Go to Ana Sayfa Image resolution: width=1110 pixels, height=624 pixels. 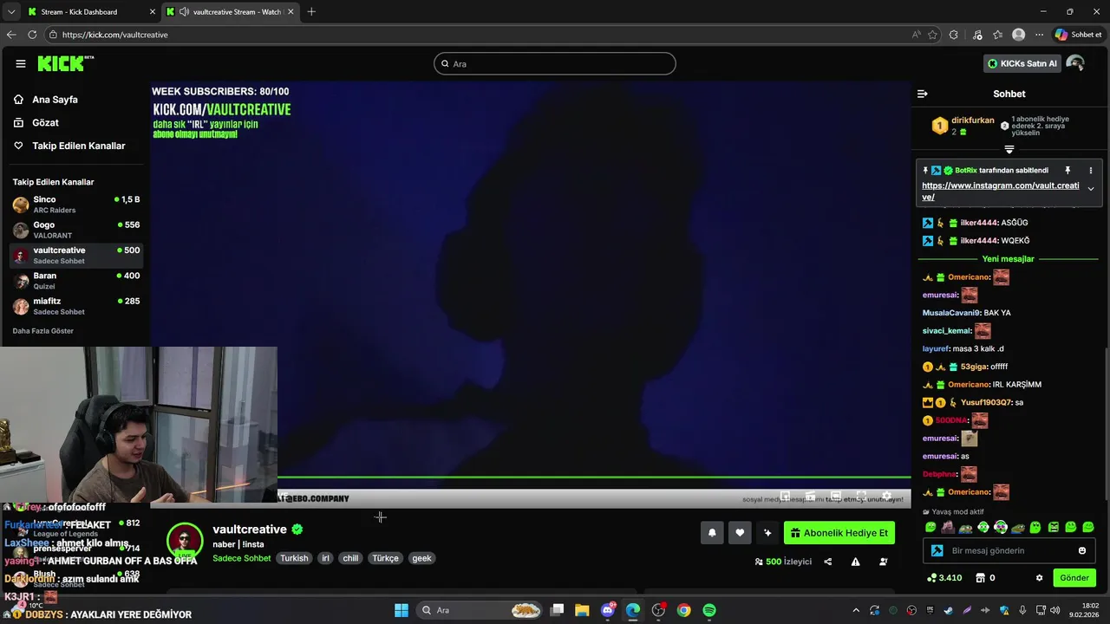click(x=55, y=100)
